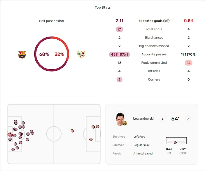Click the Top Stats heading
Screen dimensions: 205x171
[102, 8]
